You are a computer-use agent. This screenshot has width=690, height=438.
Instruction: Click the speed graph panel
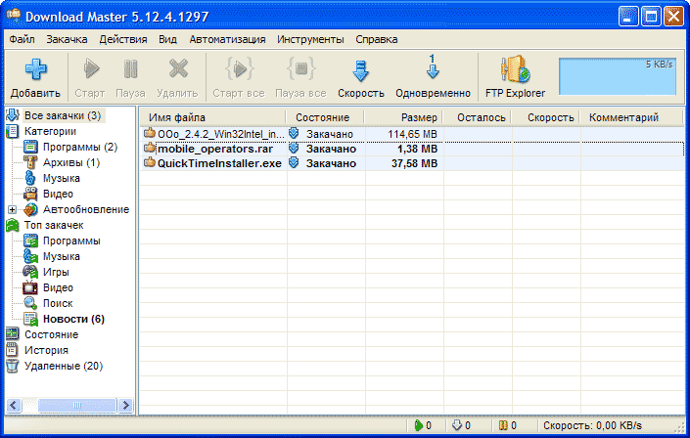point(616,77)
